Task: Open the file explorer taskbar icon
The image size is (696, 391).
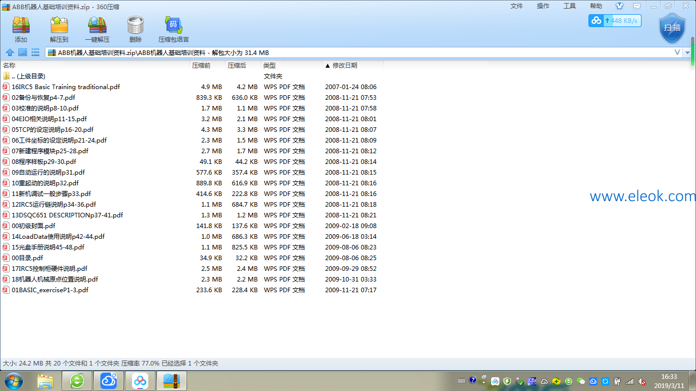Action: [x=45, y=381]
